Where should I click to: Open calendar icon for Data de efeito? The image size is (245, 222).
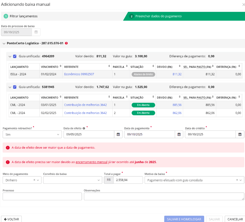118,134
